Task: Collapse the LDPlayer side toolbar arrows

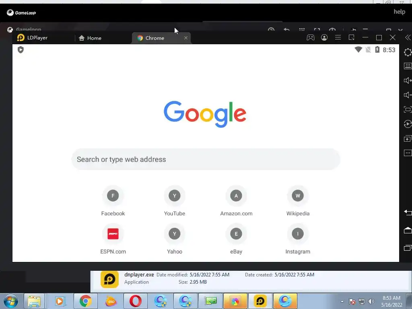Action: (x=408, y=37)
